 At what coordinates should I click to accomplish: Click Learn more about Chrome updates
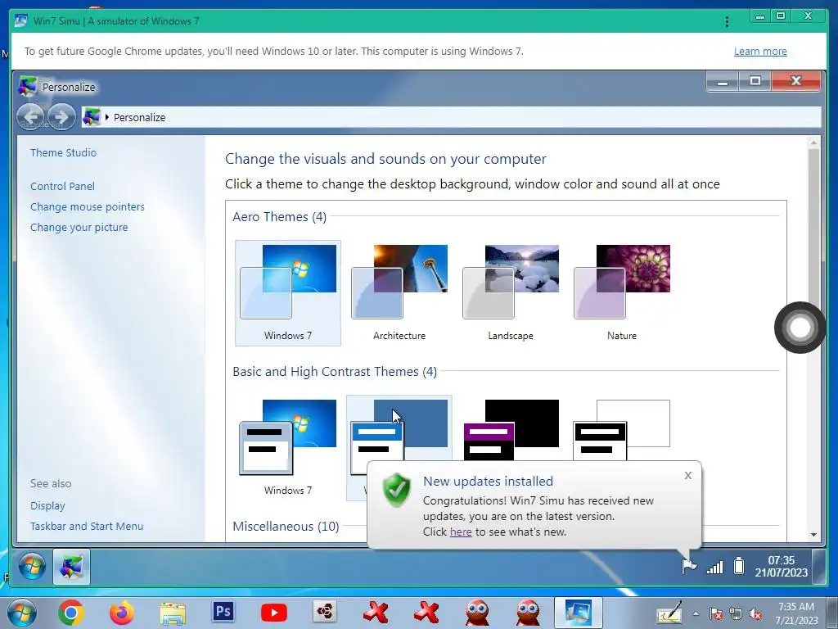(x=760, y=52)
